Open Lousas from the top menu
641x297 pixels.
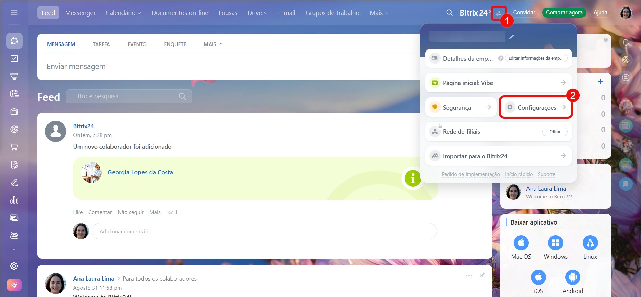pyautogui.click(x=228, y=13)
